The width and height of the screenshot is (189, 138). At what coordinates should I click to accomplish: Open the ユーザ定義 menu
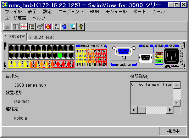coord(16,18)
